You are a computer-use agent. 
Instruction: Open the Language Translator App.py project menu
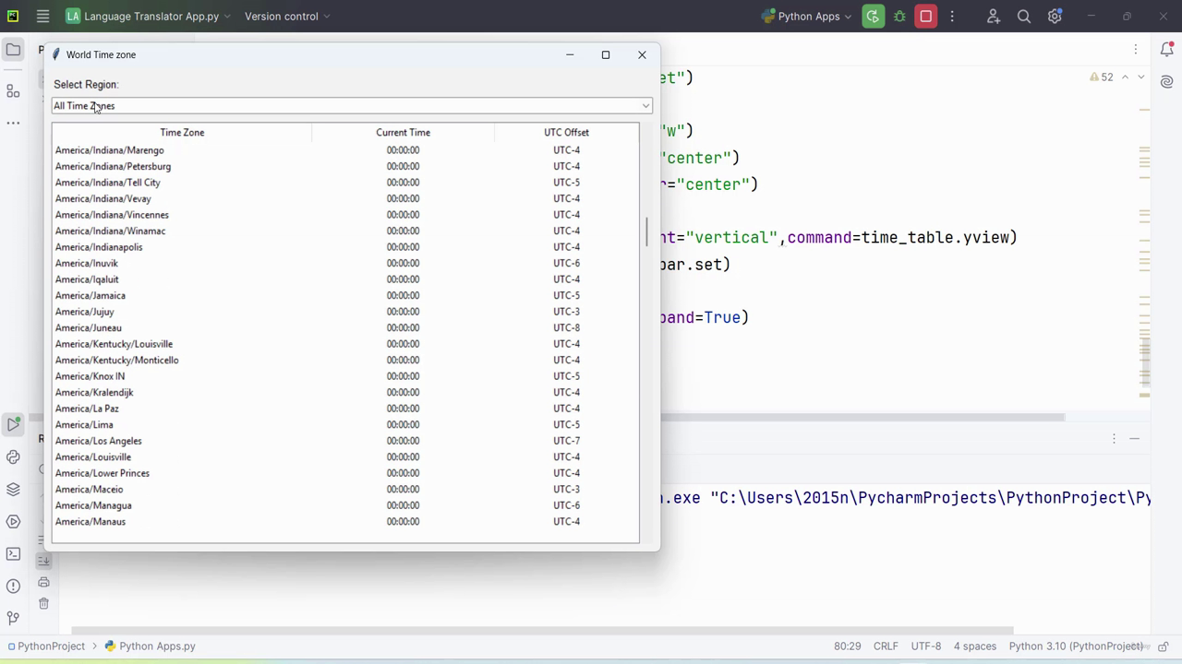pos(148,16)
